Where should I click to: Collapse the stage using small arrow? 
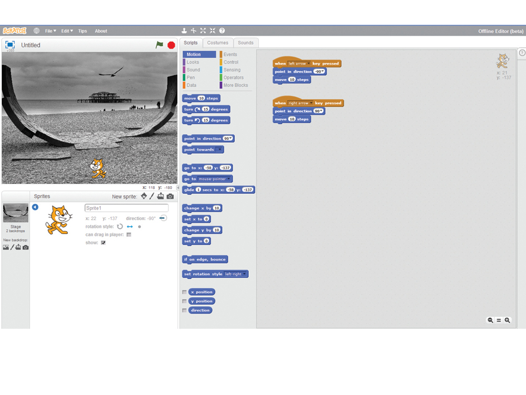click(178, 187)
